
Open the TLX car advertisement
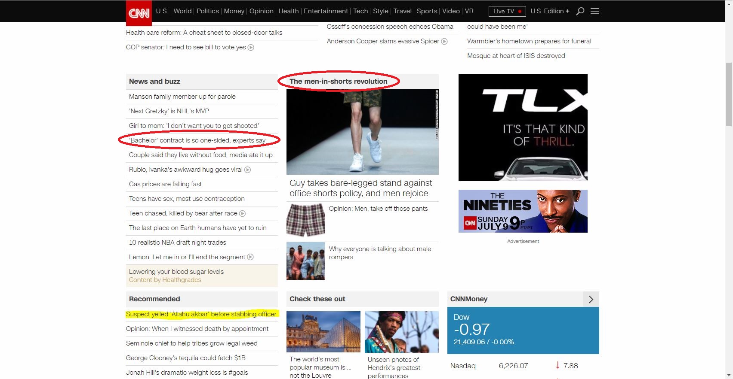click(523, 127)
